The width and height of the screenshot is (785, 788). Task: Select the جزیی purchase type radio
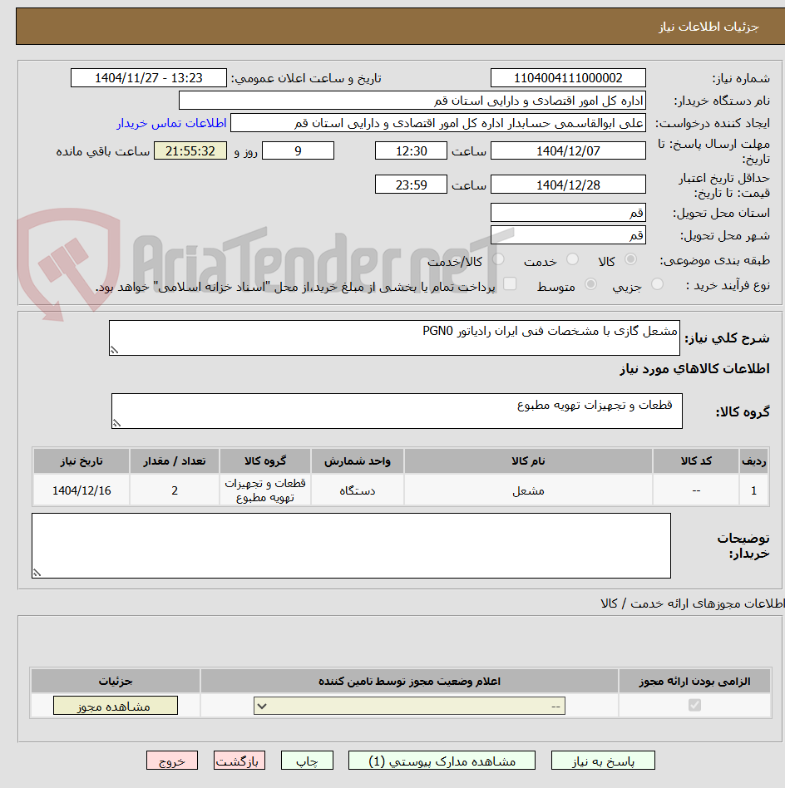pyautogui.click(x=657, y=284)
